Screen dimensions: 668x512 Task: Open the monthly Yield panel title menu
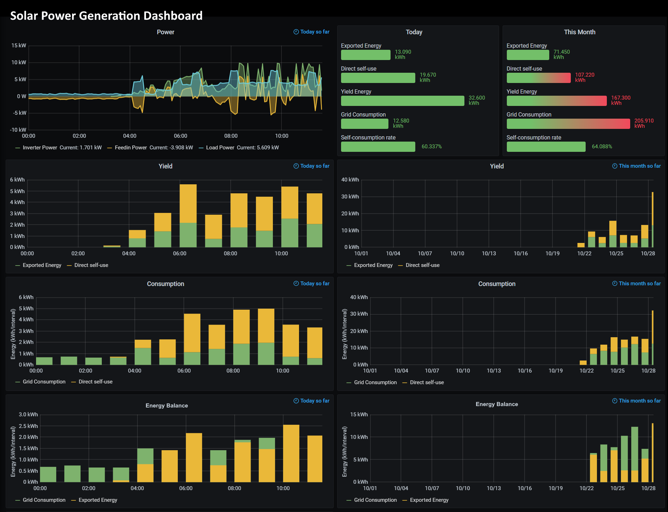click(x=497, y=166)
